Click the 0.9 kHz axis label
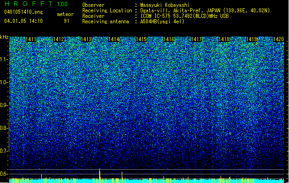289x183 pixels. [x=4, y=105]
